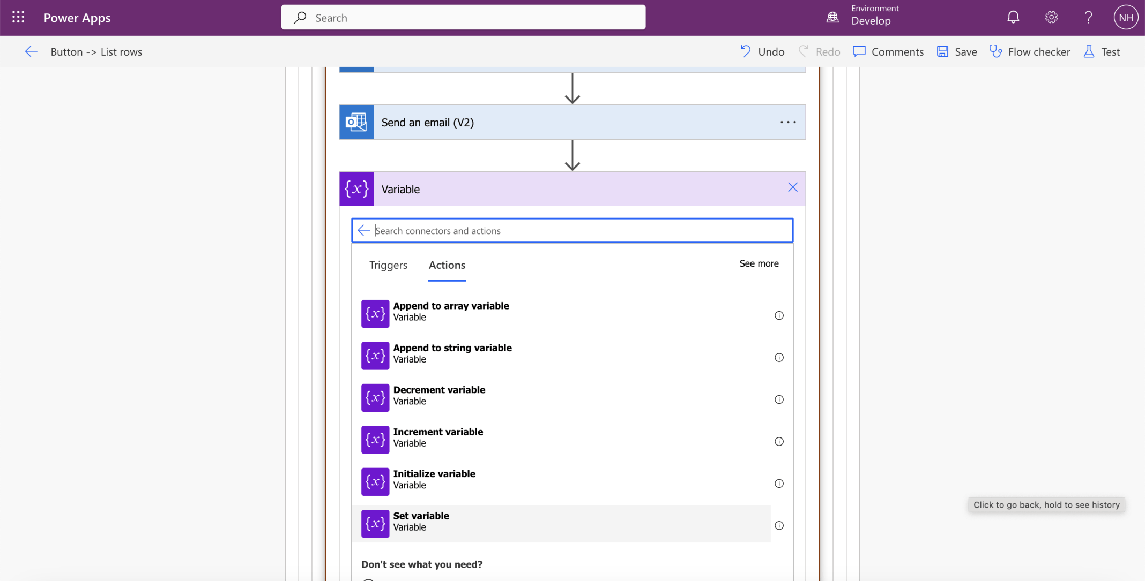
Task: Show info for Append to array variable
Action: [779, 316]
